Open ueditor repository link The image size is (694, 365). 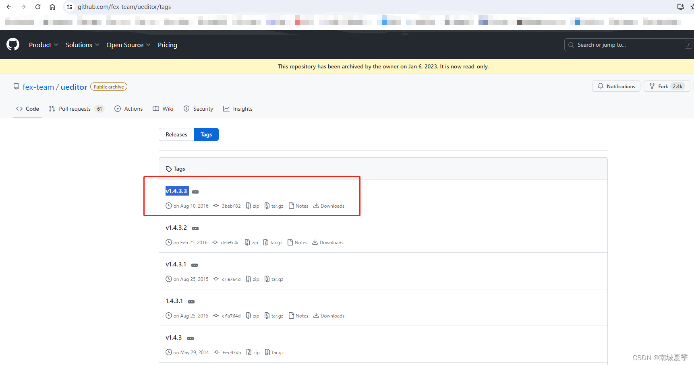coord(74,87)
